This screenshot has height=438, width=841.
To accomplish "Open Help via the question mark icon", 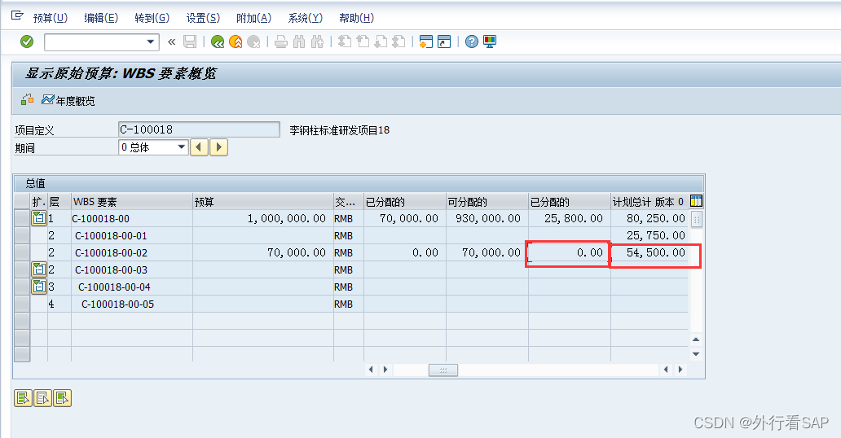I will (471, 42).
